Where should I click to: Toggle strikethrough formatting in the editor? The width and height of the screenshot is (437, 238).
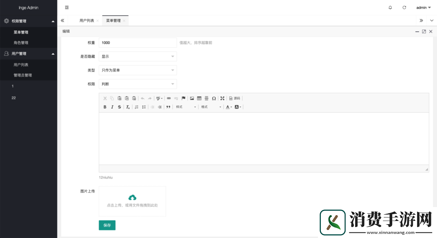(119, 107)
